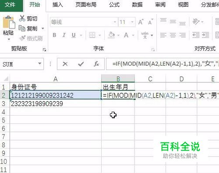Apply font color A

click(x=126, y=35)
